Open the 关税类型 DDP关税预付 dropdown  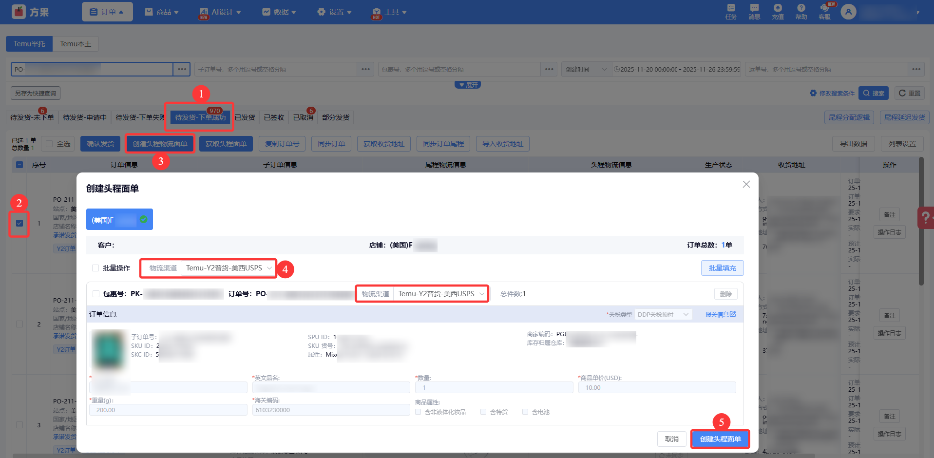point(663,314)
